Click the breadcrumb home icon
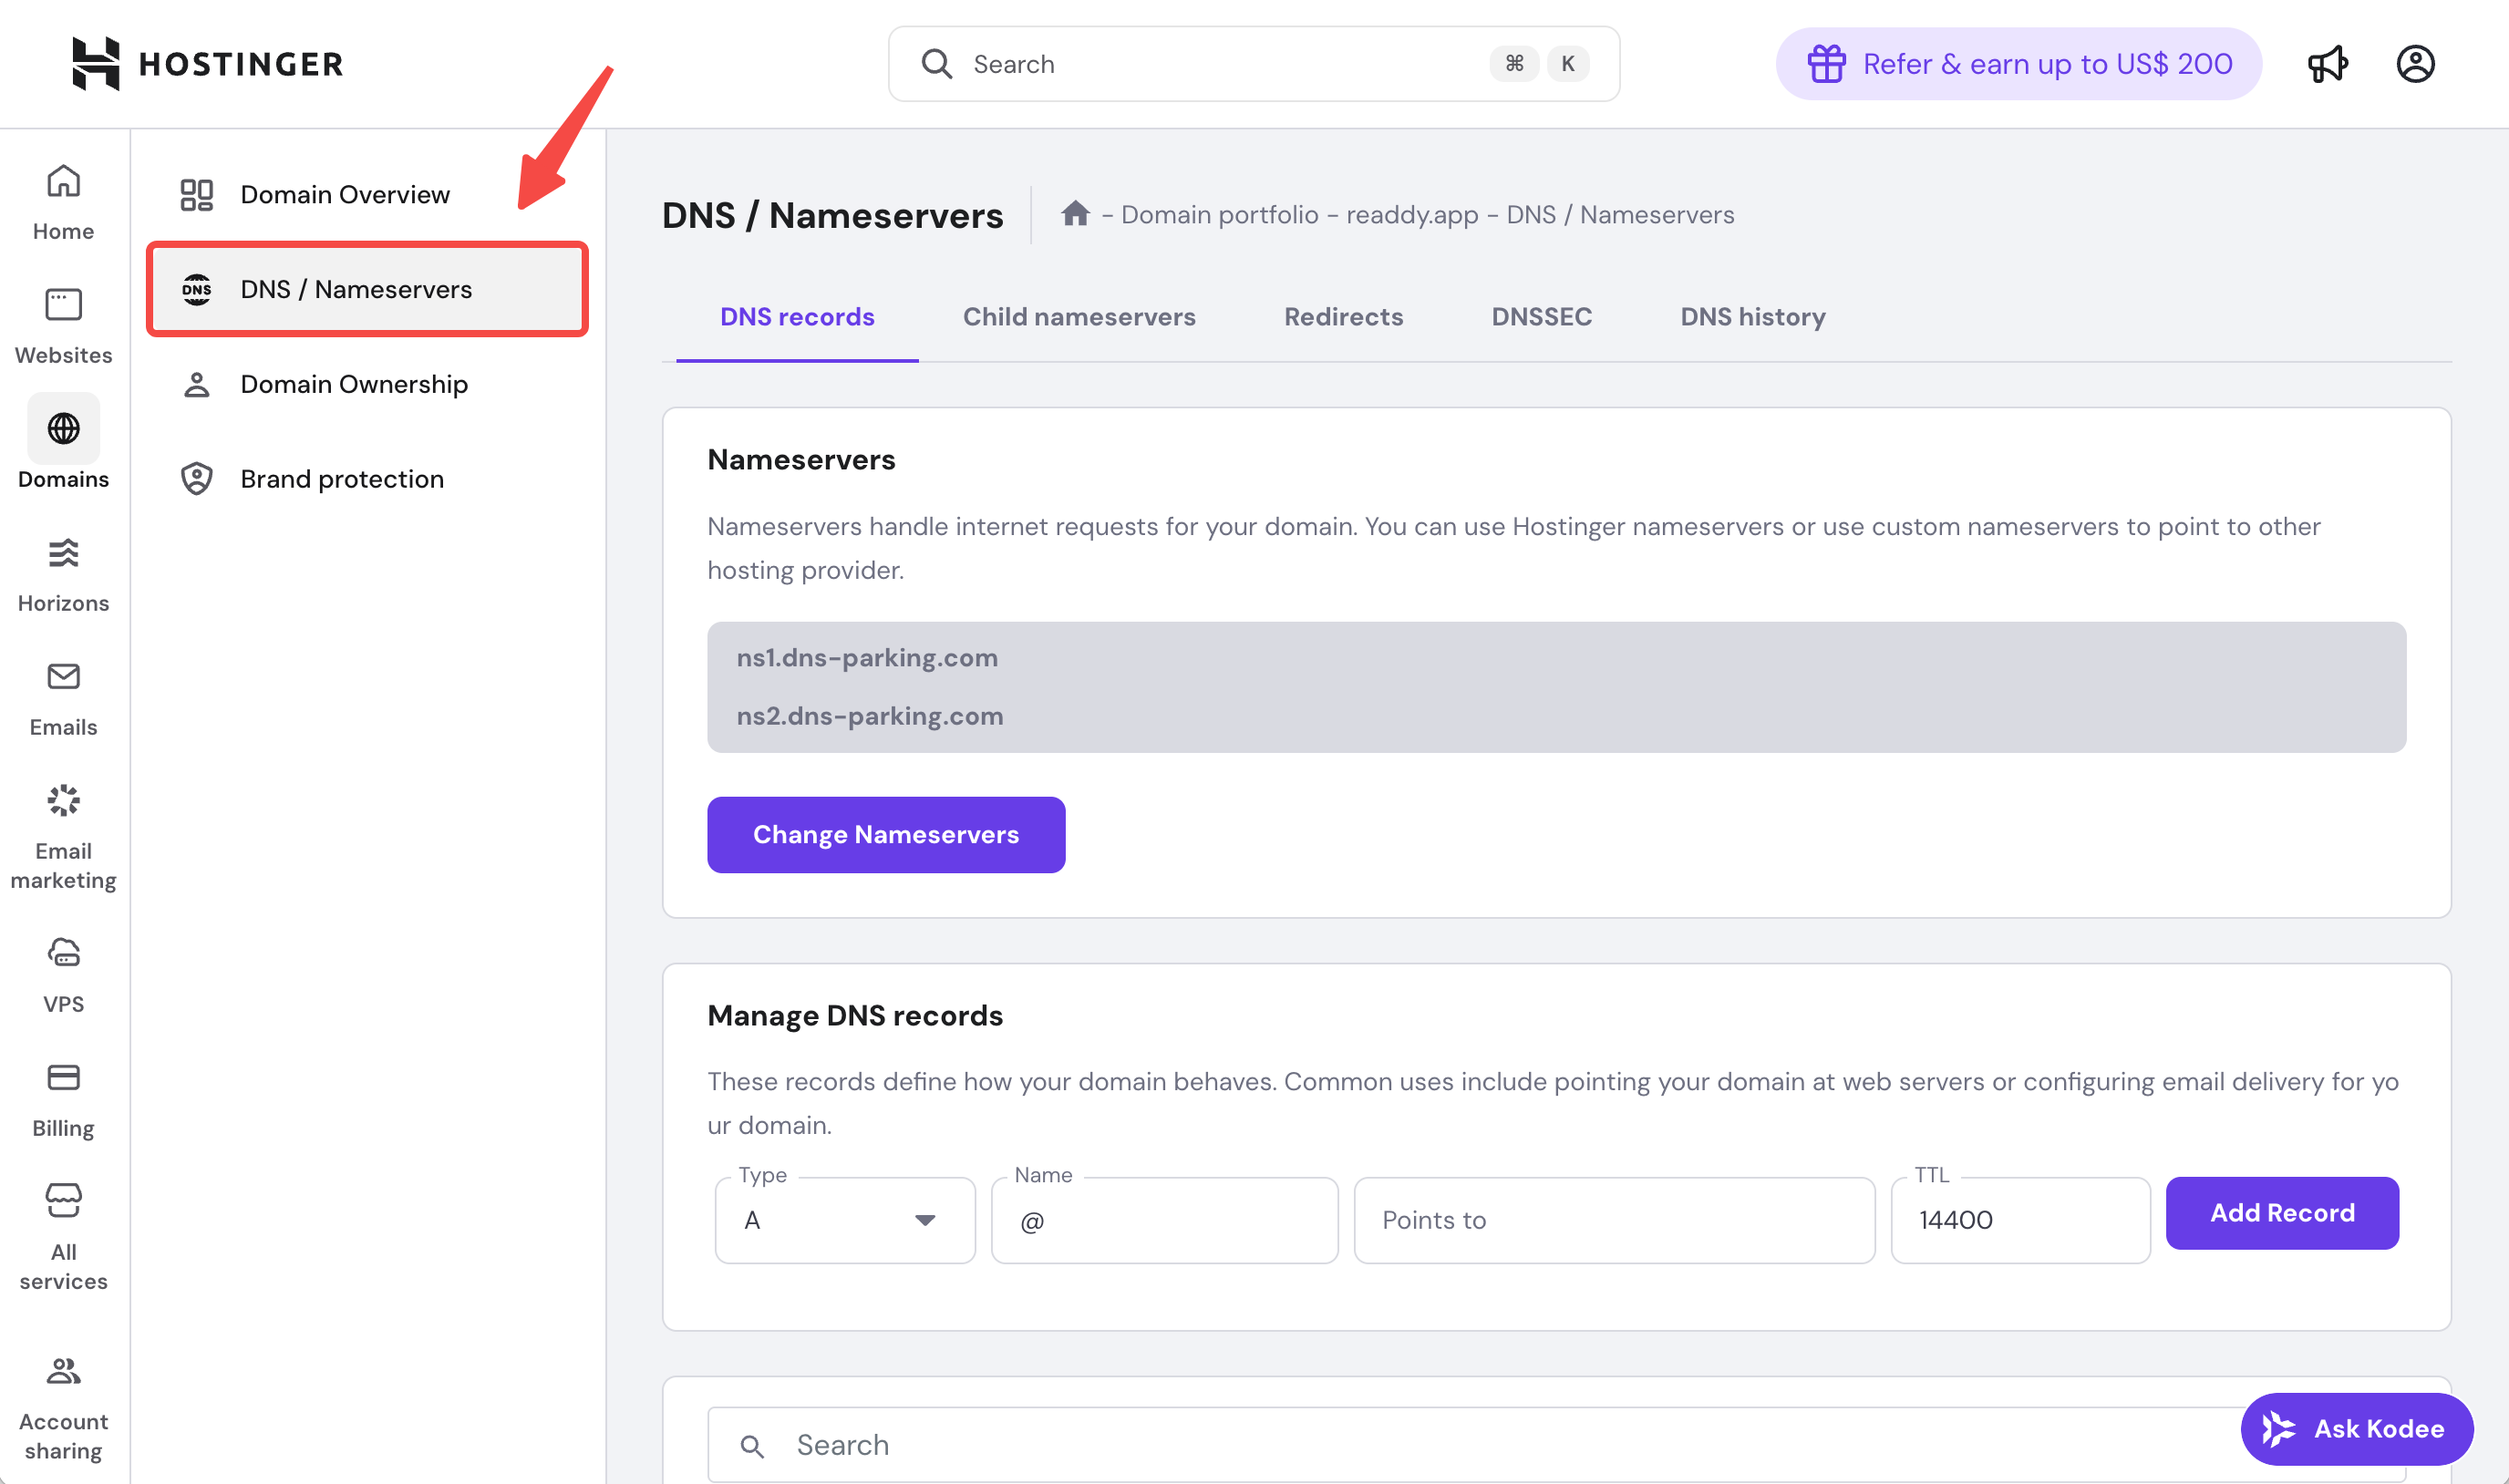Screen dimensions: 2509x1484 click(1075, 214)
